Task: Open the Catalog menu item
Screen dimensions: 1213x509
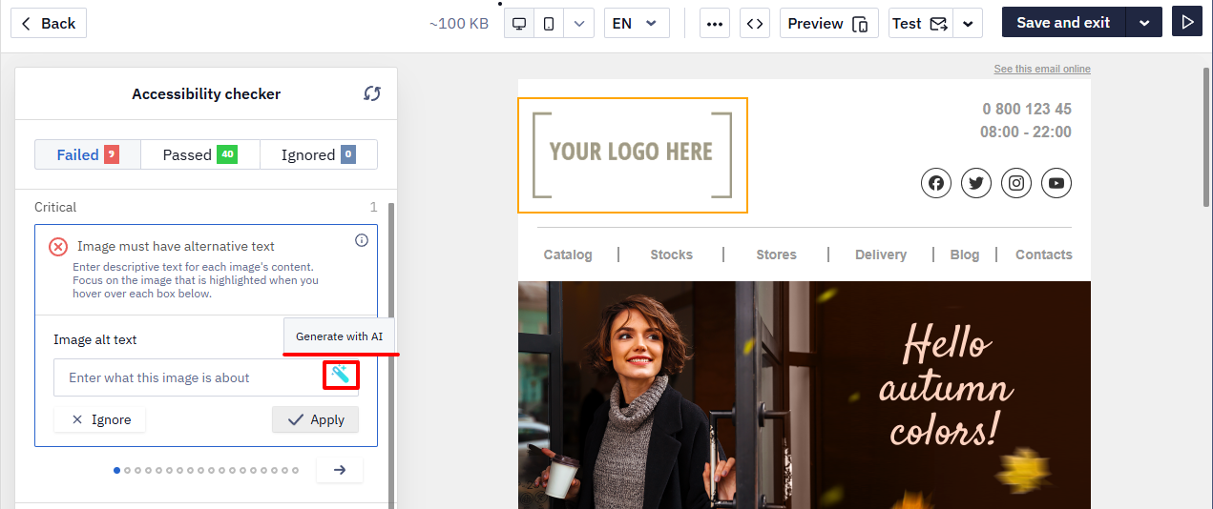Action: pyautogui.click(x=568, y=254)
